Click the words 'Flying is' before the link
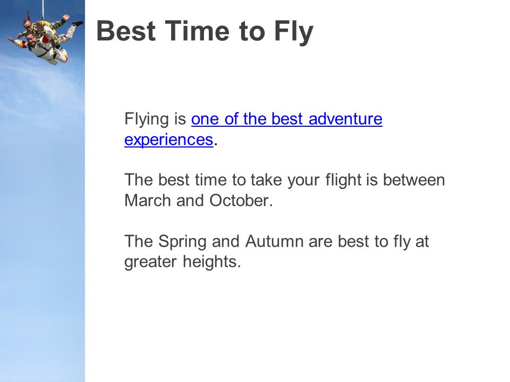The width and height of the screenshot is (510, 382). (x=155, y=119)
